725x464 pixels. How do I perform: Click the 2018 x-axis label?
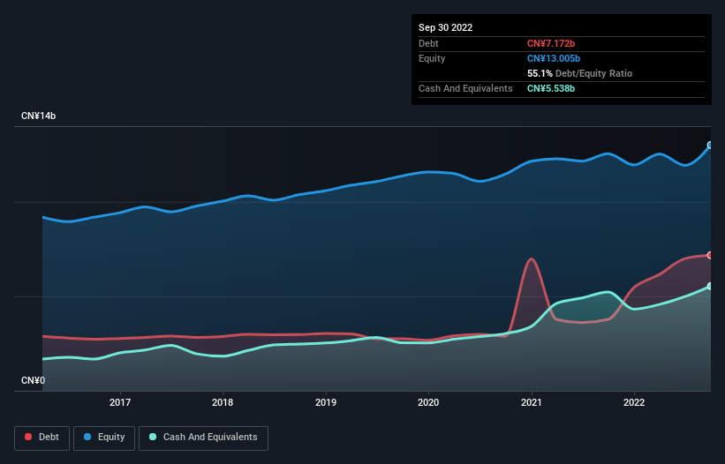(223, 402)
